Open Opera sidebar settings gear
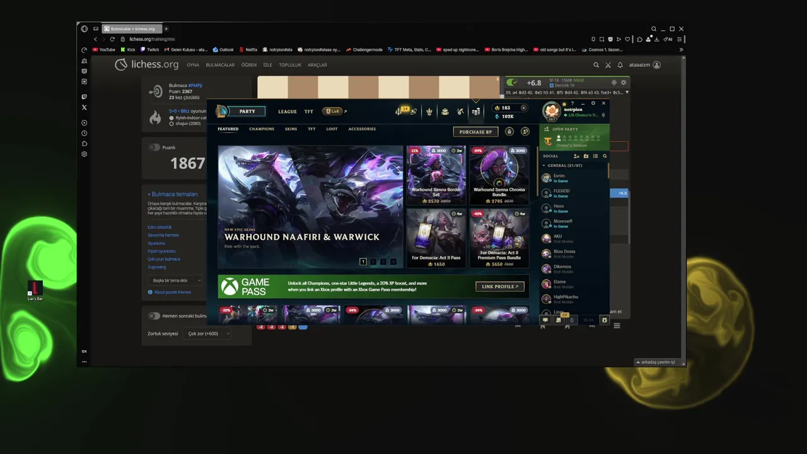The height and width of the screenshot is (454, 807). pyautogui.click(x=84, y=154)
